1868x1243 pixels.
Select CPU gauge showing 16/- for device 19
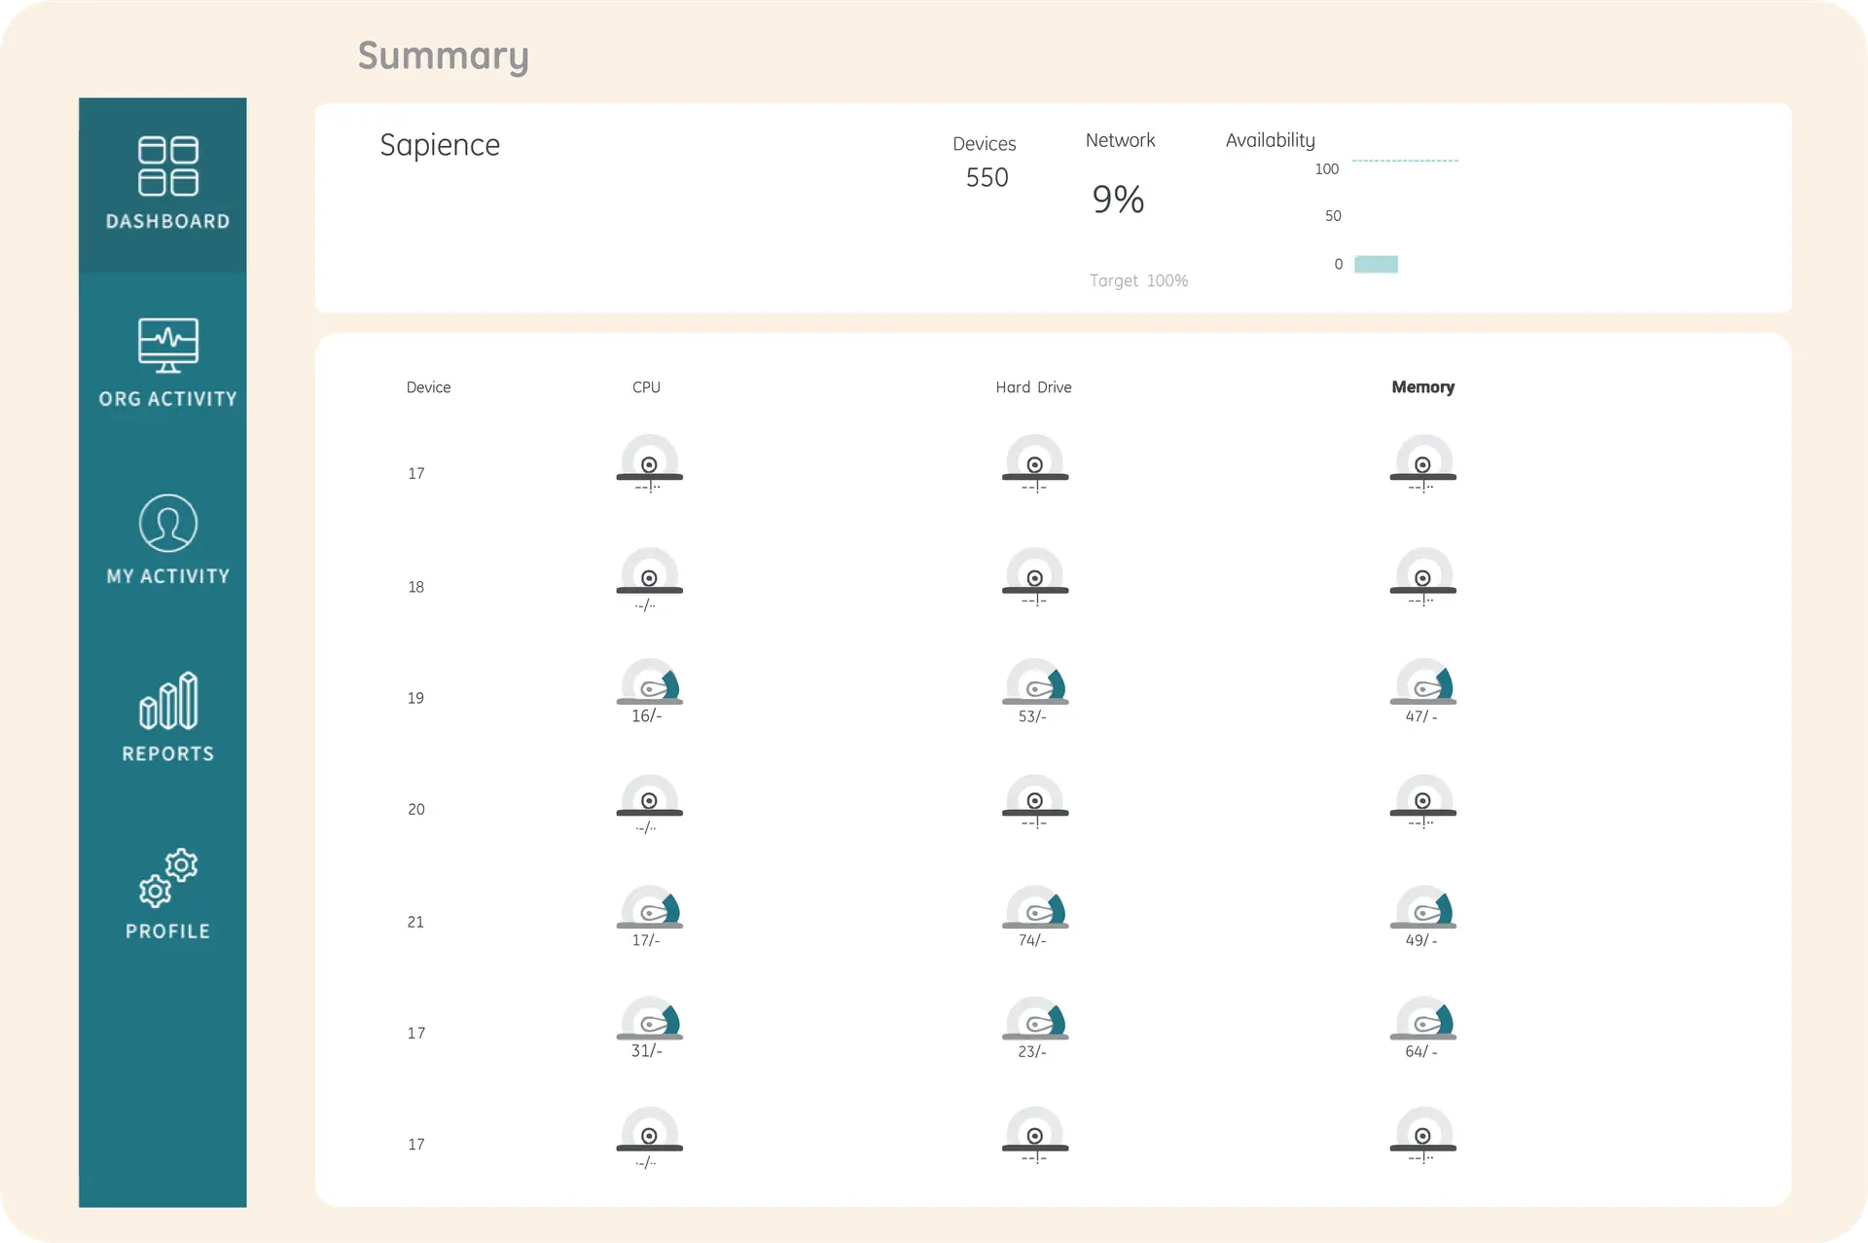(x=648, y=687)
